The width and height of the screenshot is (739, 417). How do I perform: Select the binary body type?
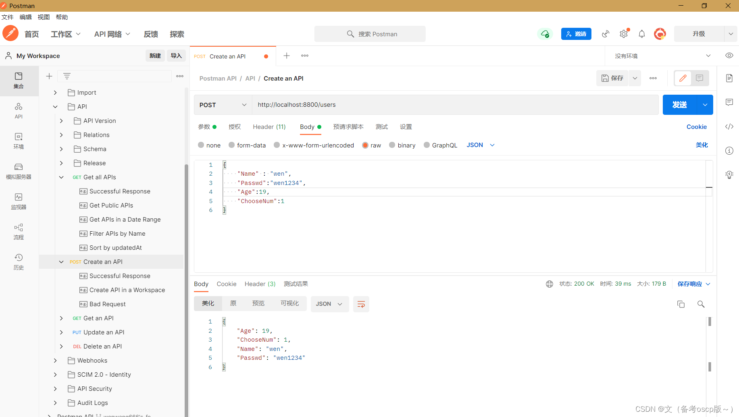click(x=402, y=145)
